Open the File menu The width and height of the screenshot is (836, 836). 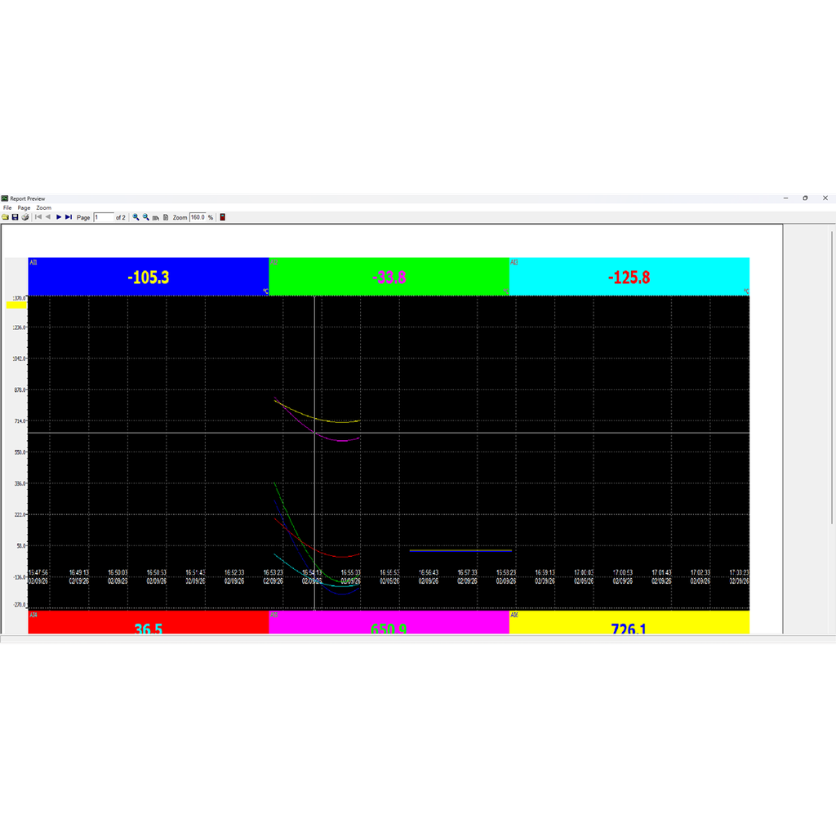(x=7, y=207)
